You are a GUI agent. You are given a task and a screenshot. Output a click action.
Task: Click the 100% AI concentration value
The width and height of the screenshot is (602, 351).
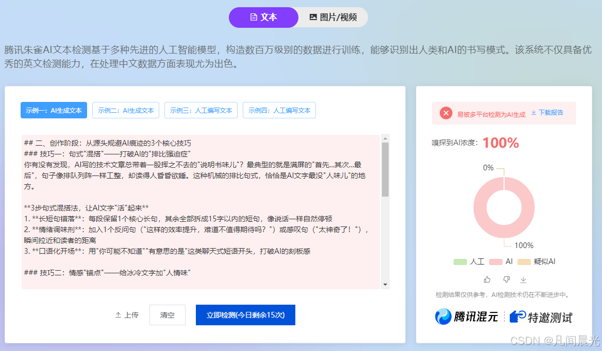click(x=500, y=143)
